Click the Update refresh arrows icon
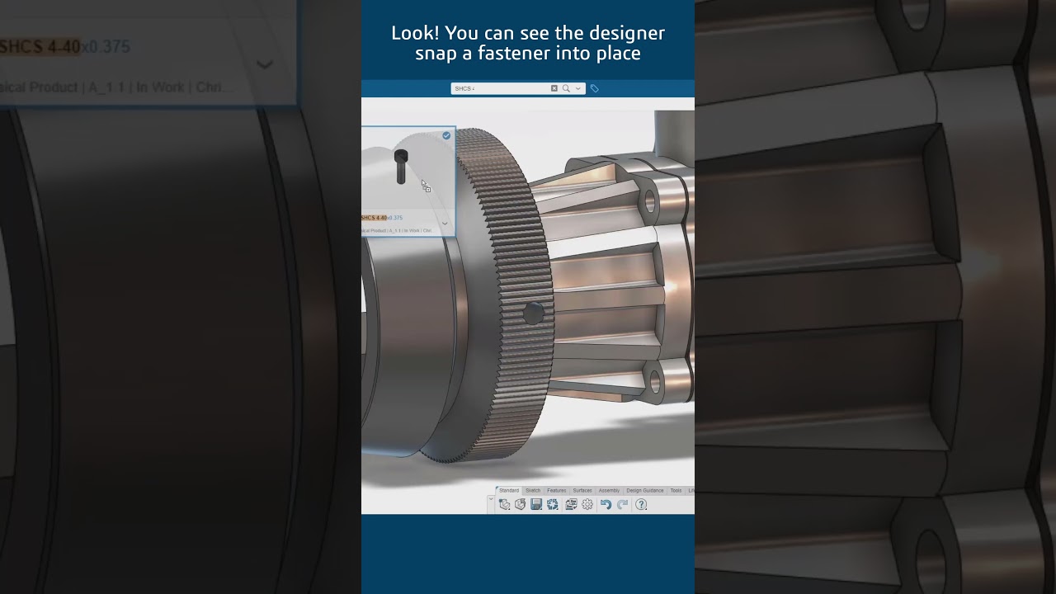The image size is (1056, 594). 553,505
